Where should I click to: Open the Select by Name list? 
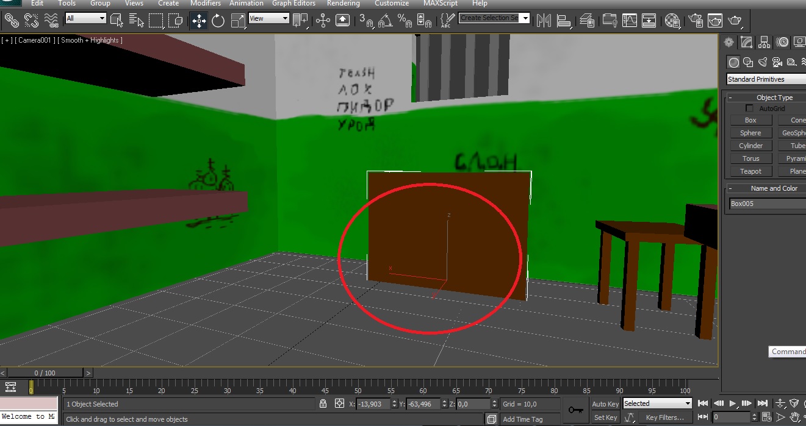(x=137, y=21)
